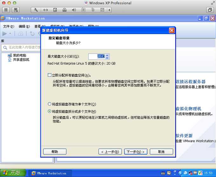Image resolution: width=216 pixels, height=177 pixels.
Task: Click the language bar help icon
Action: 169,173
